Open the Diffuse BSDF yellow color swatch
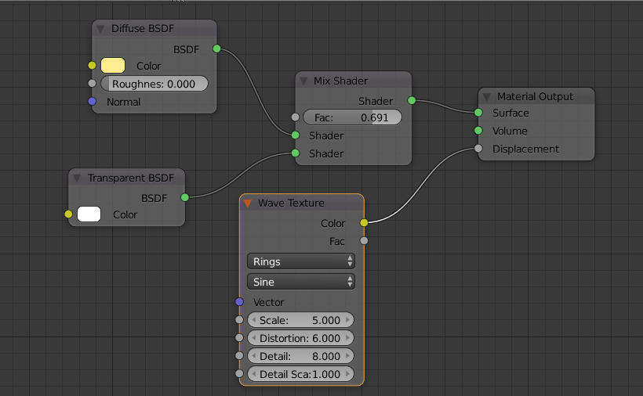This screenshot has height=396, width=643. click(114, 66)
